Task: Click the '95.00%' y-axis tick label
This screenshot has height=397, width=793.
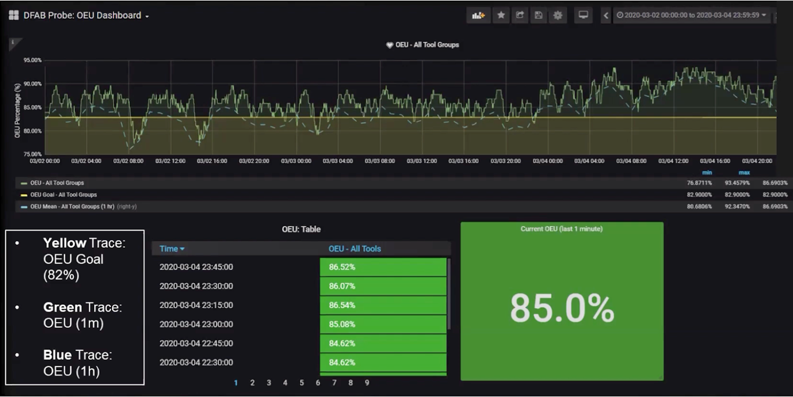Action: pyautogui.click(x=33, y=60)
